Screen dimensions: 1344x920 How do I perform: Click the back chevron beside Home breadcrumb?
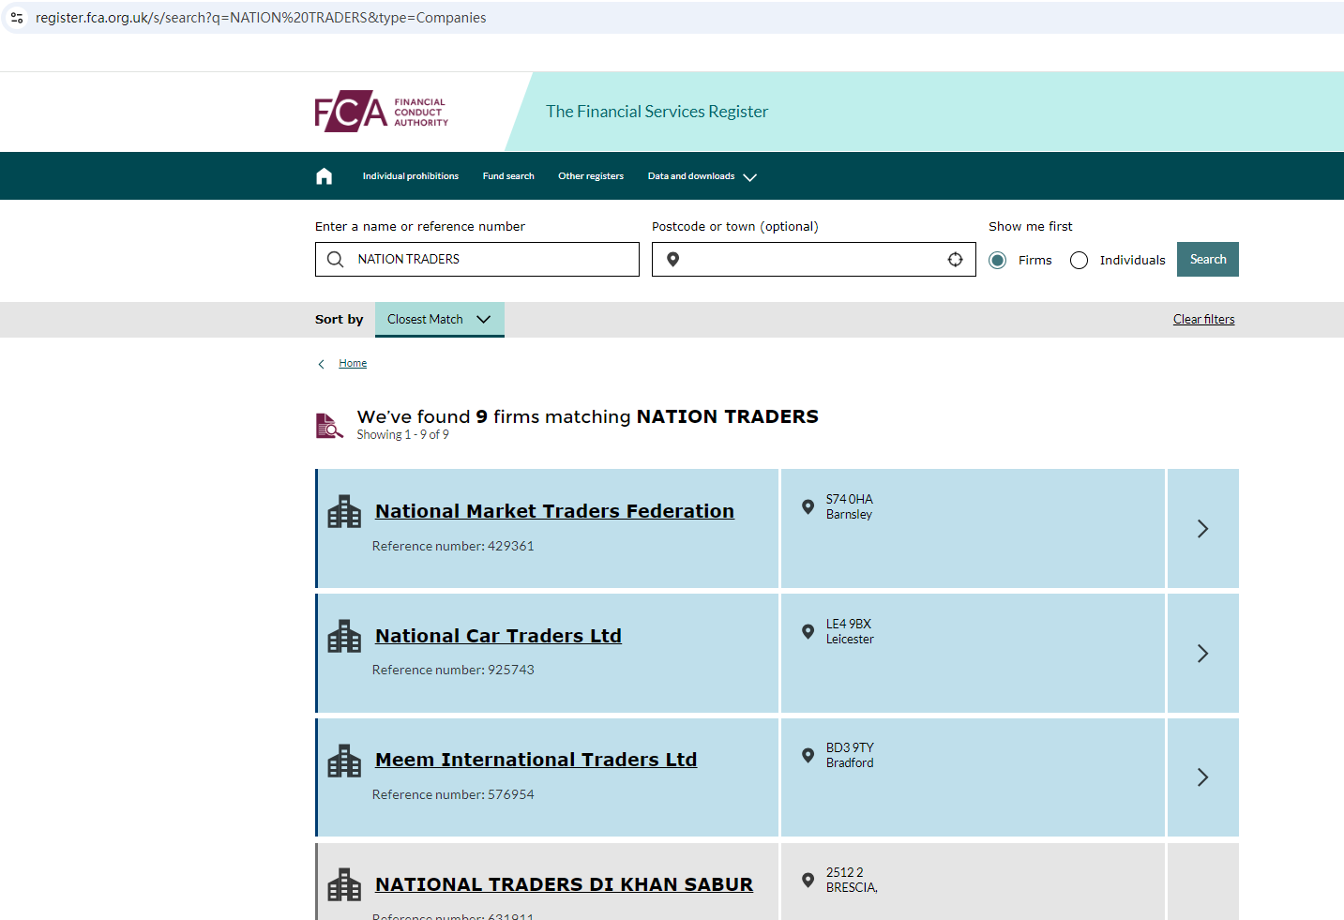tap(322, 364)
